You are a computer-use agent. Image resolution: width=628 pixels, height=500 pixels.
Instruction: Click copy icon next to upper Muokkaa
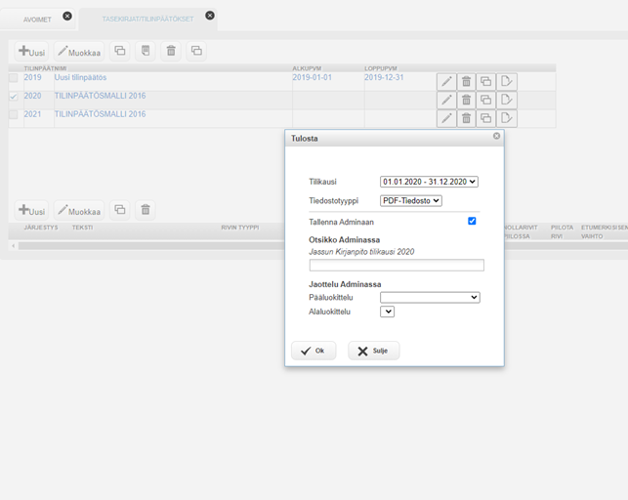[120, 51]
